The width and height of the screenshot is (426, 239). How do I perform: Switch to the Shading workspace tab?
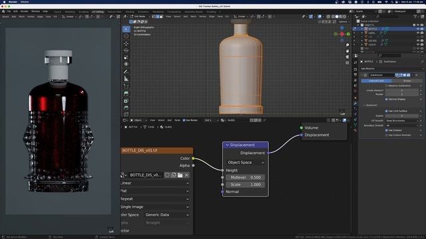pos(130,12)
